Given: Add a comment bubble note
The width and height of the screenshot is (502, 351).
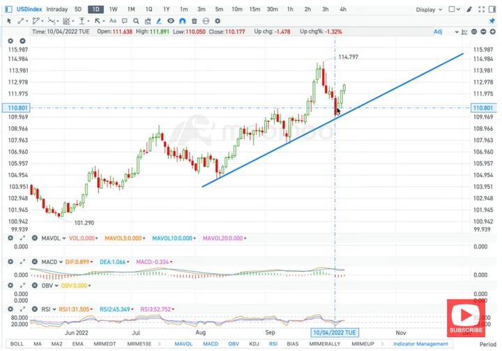Looking at the screenshot, I should pyautogui.click(x=125, y=21).
